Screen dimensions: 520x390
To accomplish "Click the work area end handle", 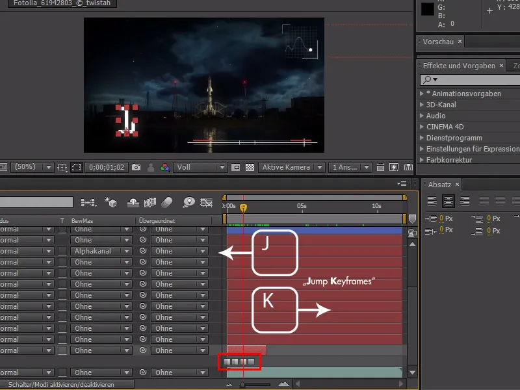I will click(404, 218).
